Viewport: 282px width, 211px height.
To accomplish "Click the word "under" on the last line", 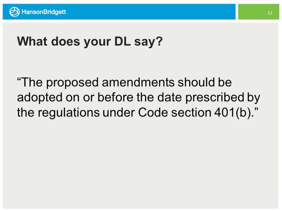I will pos(119,113).
